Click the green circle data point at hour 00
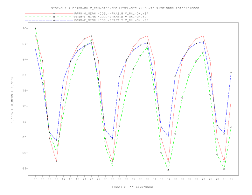This screenshot has width=252, height=195. (x=36, y=28)
